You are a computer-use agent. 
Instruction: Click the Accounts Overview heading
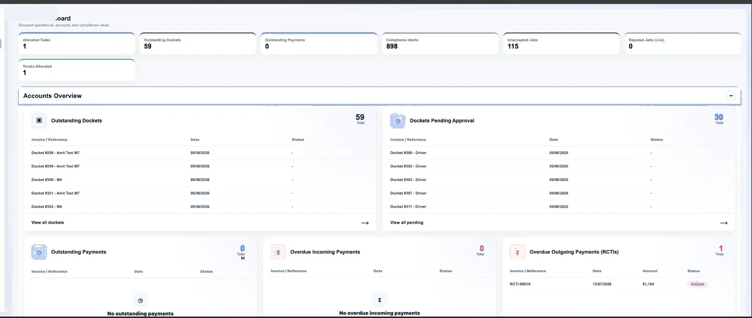pos(53,96)
